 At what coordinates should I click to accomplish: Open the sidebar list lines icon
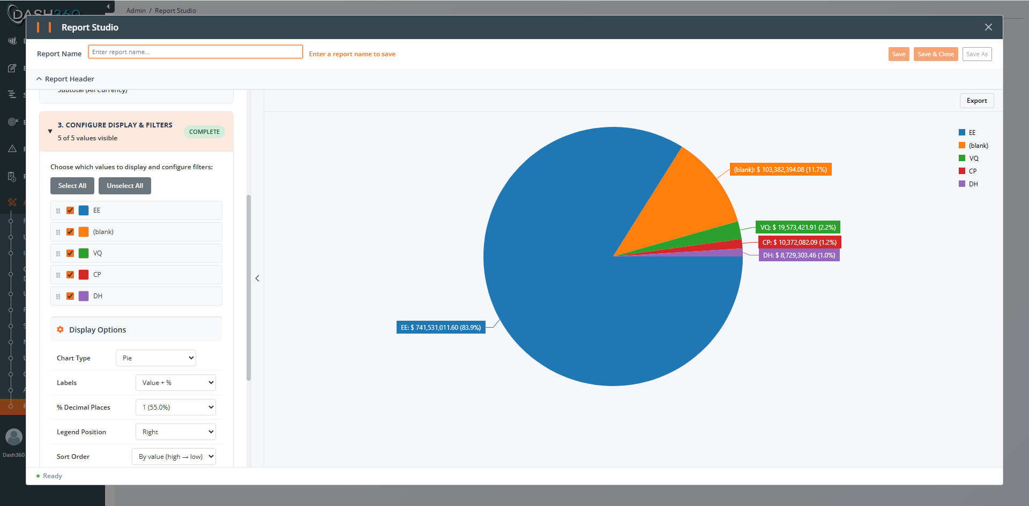coord(12,94)
